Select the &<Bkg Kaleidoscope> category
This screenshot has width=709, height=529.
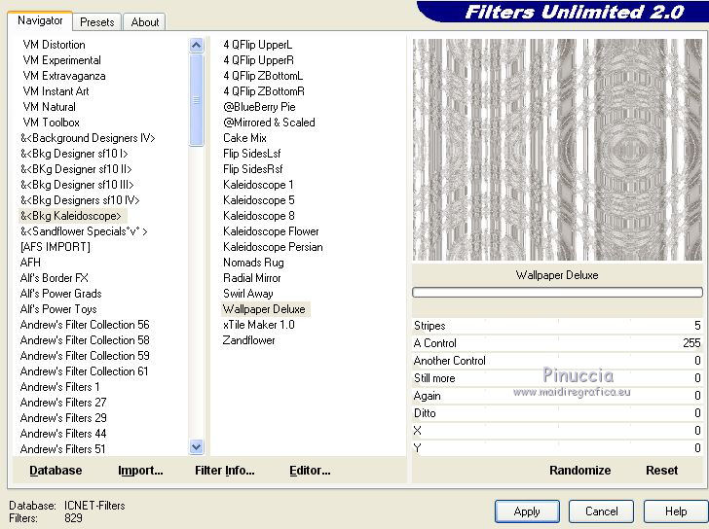coord(71,216)
